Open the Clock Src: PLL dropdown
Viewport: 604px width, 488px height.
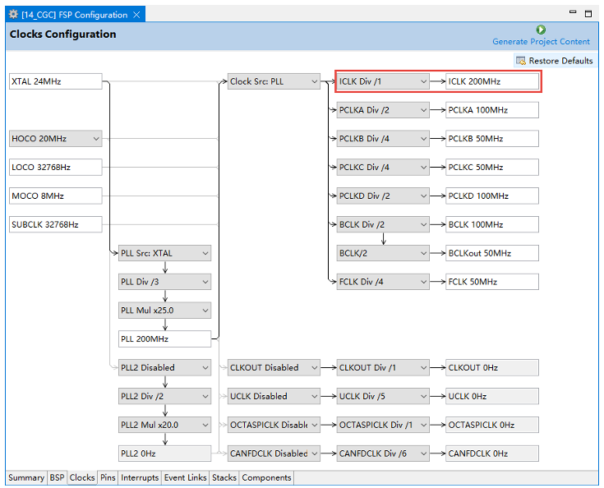click(274, 81)
